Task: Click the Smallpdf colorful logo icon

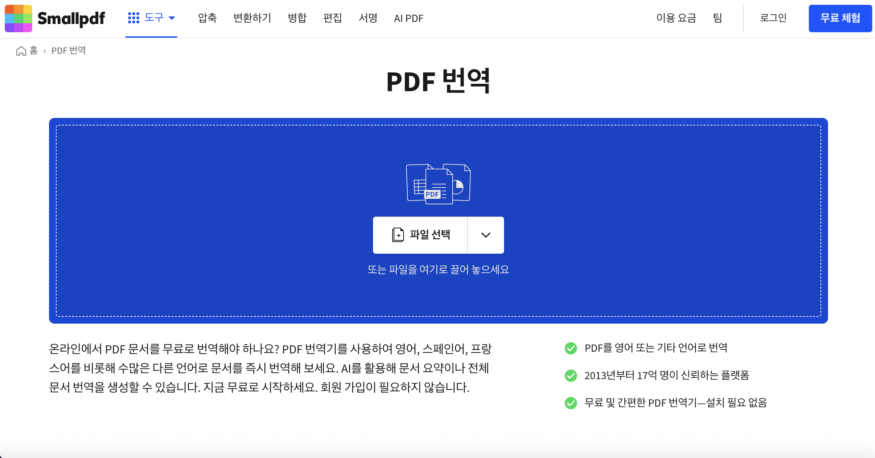Action: coord(19,19)
